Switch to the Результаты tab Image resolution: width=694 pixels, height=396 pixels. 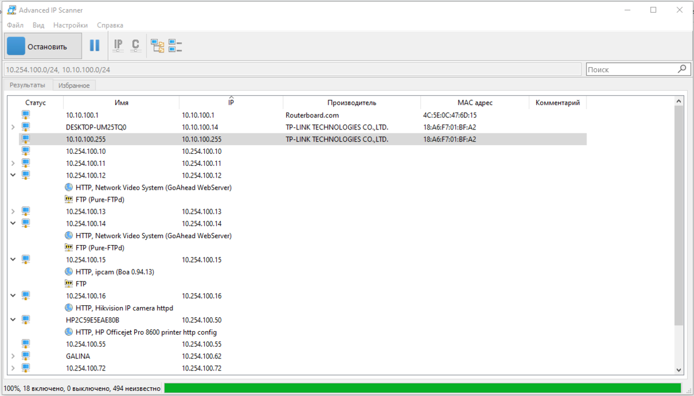[27, 85]
